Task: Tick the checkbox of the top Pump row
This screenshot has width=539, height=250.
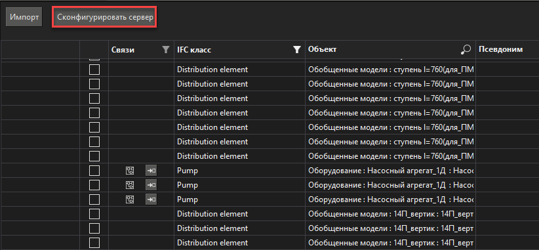Action: (x=94, y=171)
